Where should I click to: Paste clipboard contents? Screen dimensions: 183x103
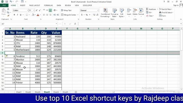4,12
